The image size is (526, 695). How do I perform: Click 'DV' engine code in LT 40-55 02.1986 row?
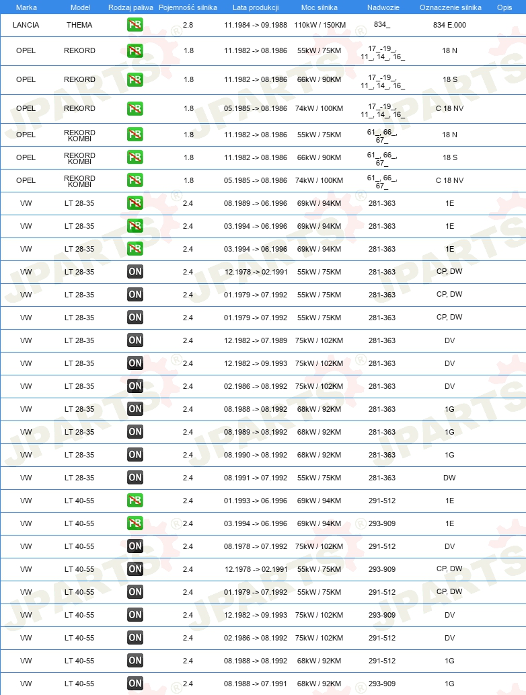coord(449,638)
